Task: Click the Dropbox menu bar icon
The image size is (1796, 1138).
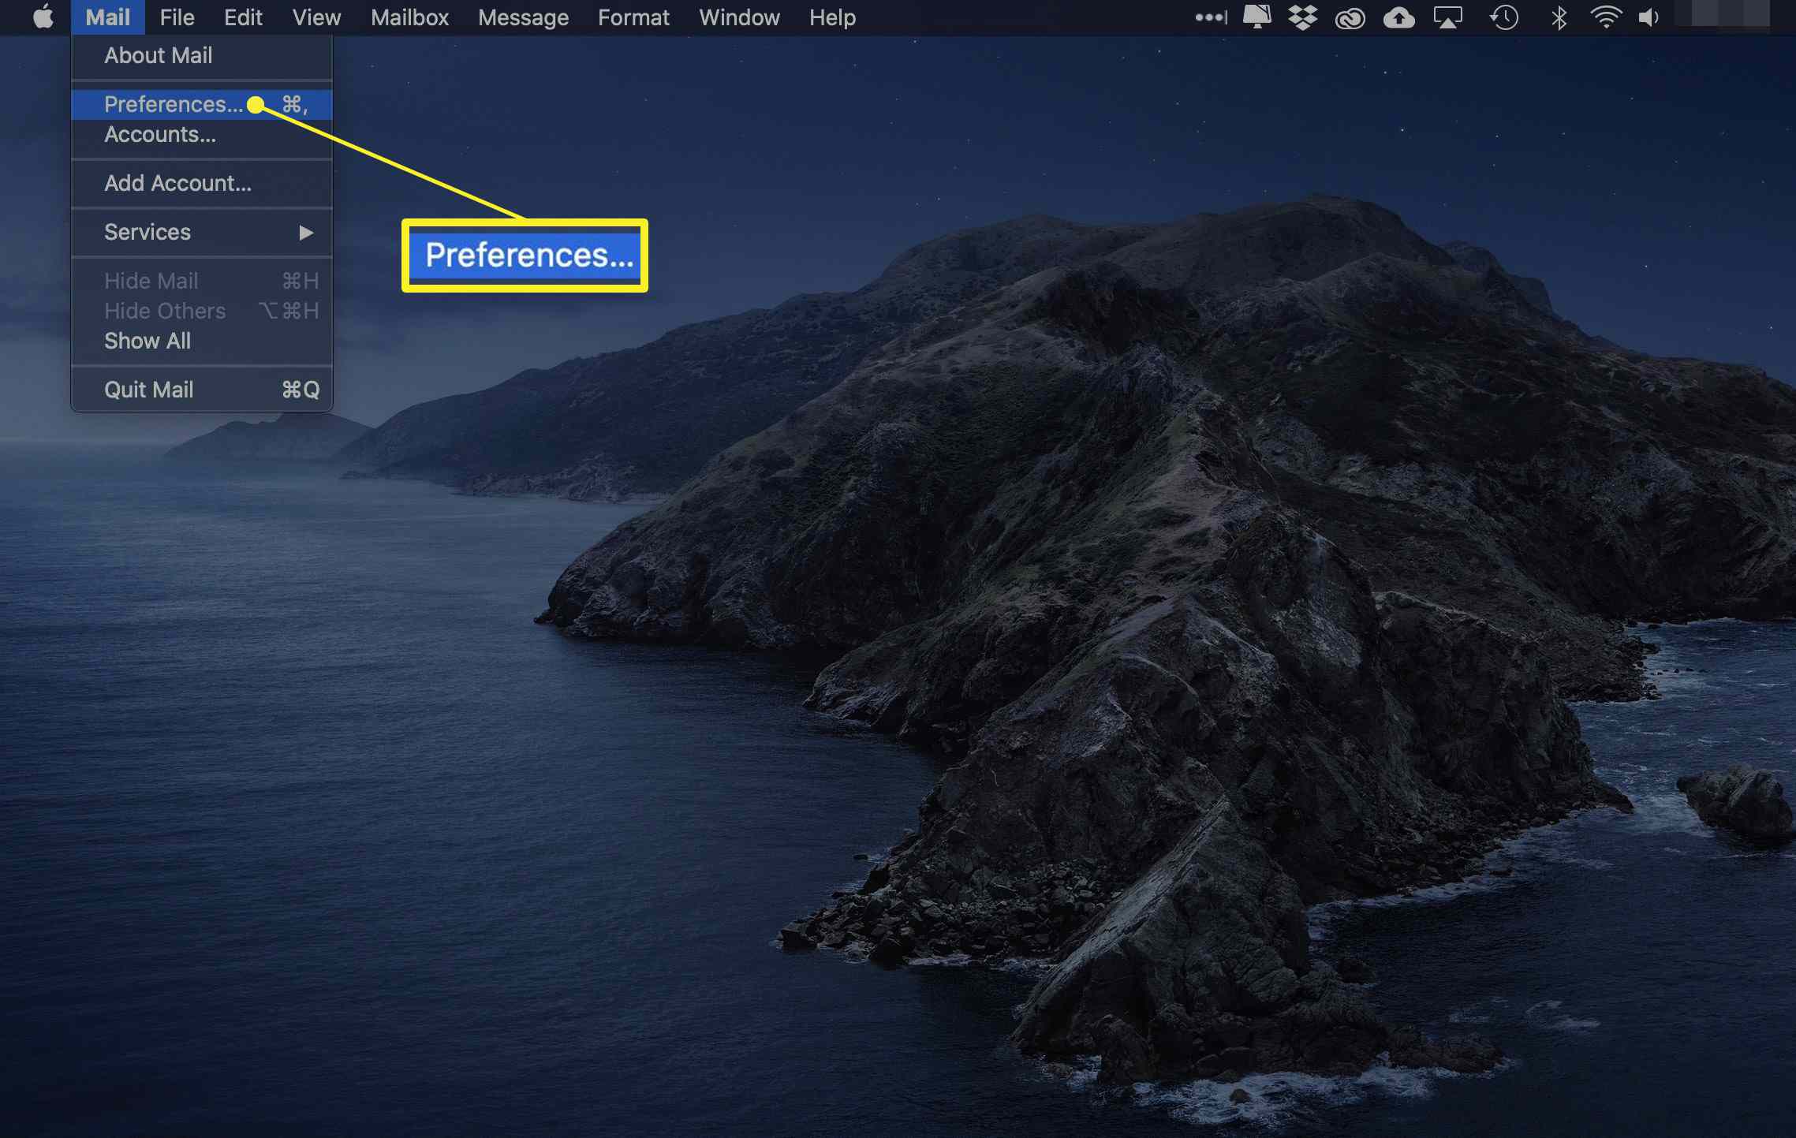Action: point(1303,17)
